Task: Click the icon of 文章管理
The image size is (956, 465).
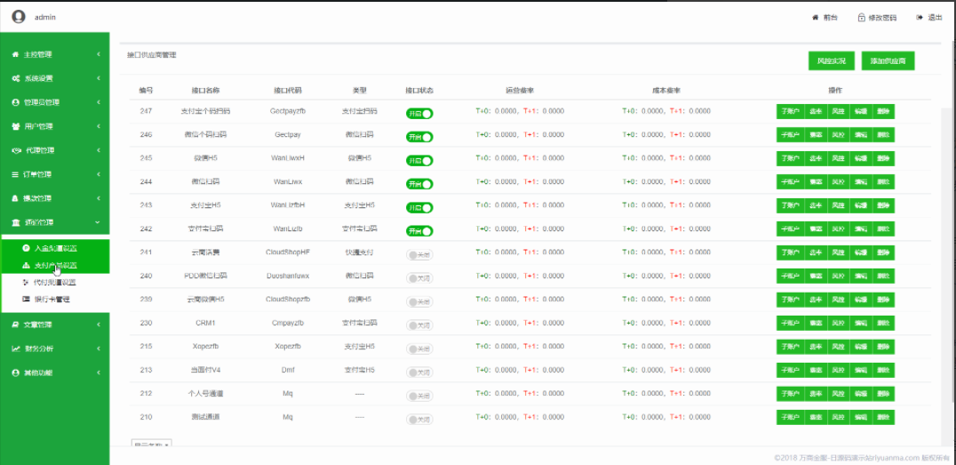Action: (x=16, y=325)
